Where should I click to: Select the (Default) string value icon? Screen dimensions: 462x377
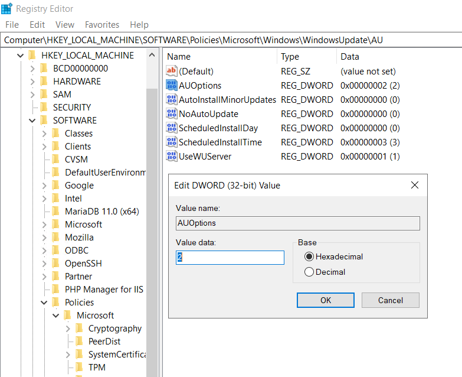point(172,71)
